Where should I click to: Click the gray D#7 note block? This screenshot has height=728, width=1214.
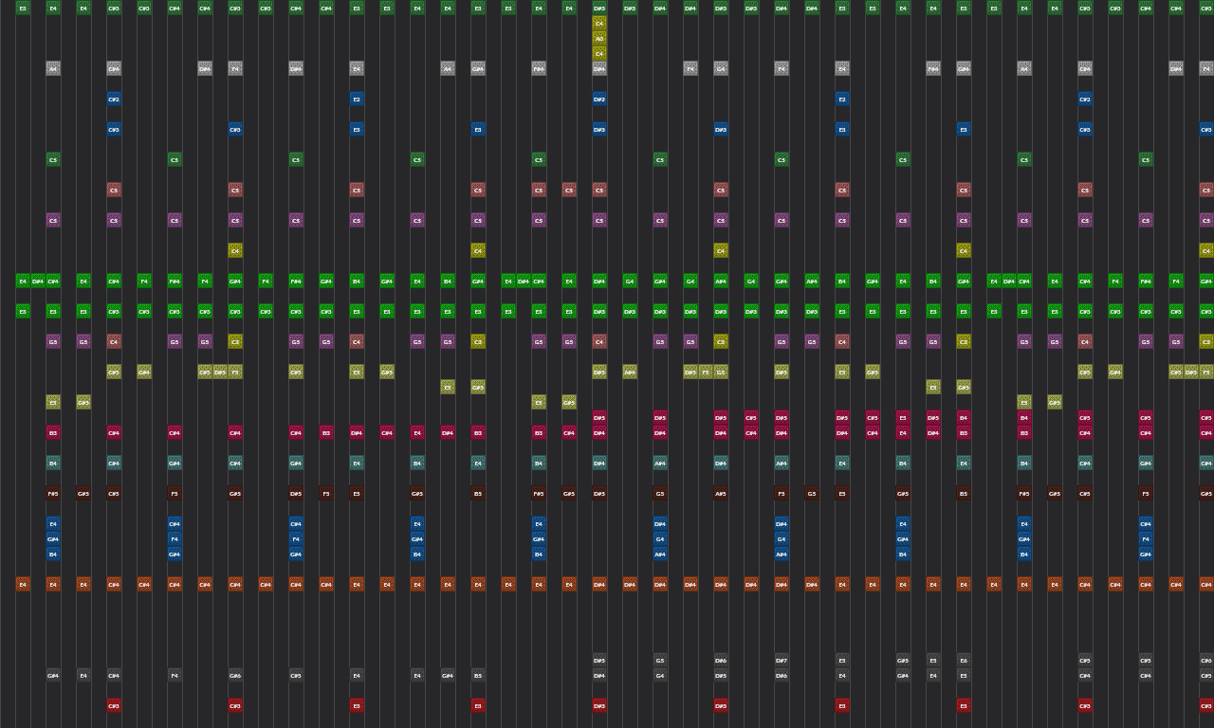pos(782,661)
